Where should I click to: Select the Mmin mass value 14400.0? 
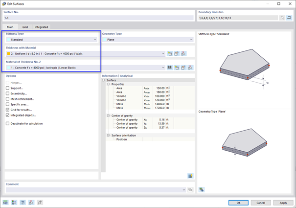click(x=159, y=104)
